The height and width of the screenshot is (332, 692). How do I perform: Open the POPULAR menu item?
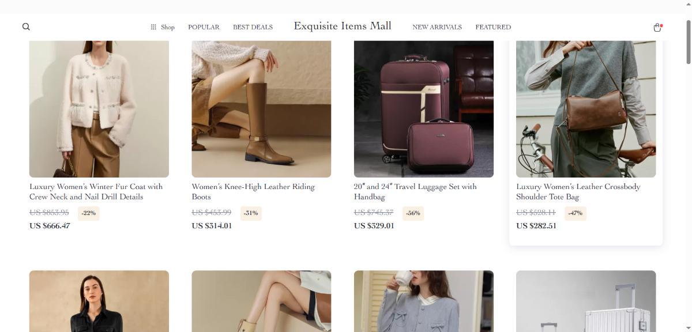[204, 27]
